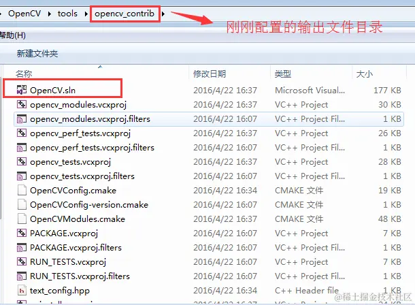Click the RUN_TESTS.vcxproj.filters file icon
This screenshot has height=305, width=415.
[x=22, y=276]
